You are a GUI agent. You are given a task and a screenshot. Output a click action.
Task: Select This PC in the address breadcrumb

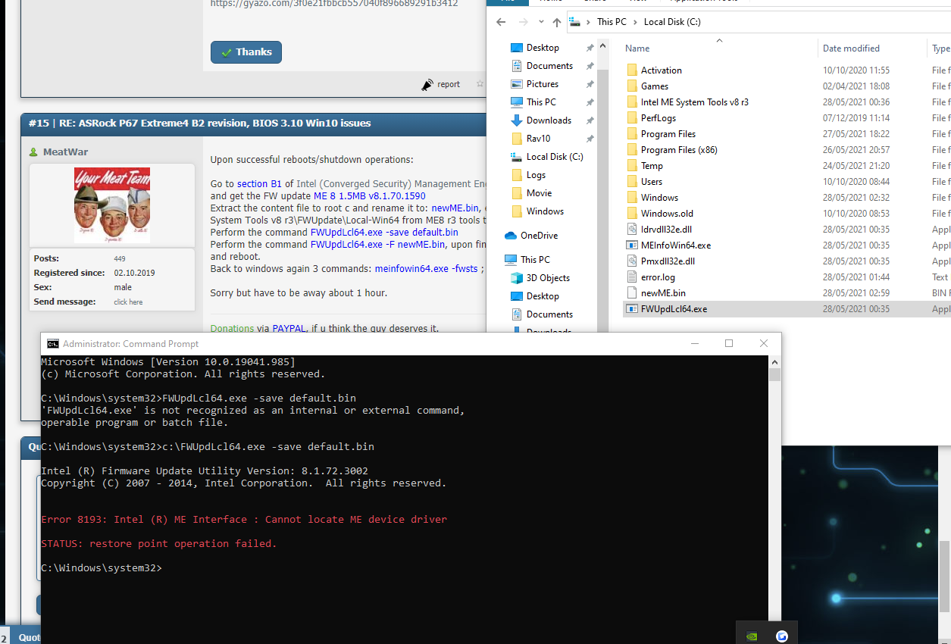[x=612, y=22]
